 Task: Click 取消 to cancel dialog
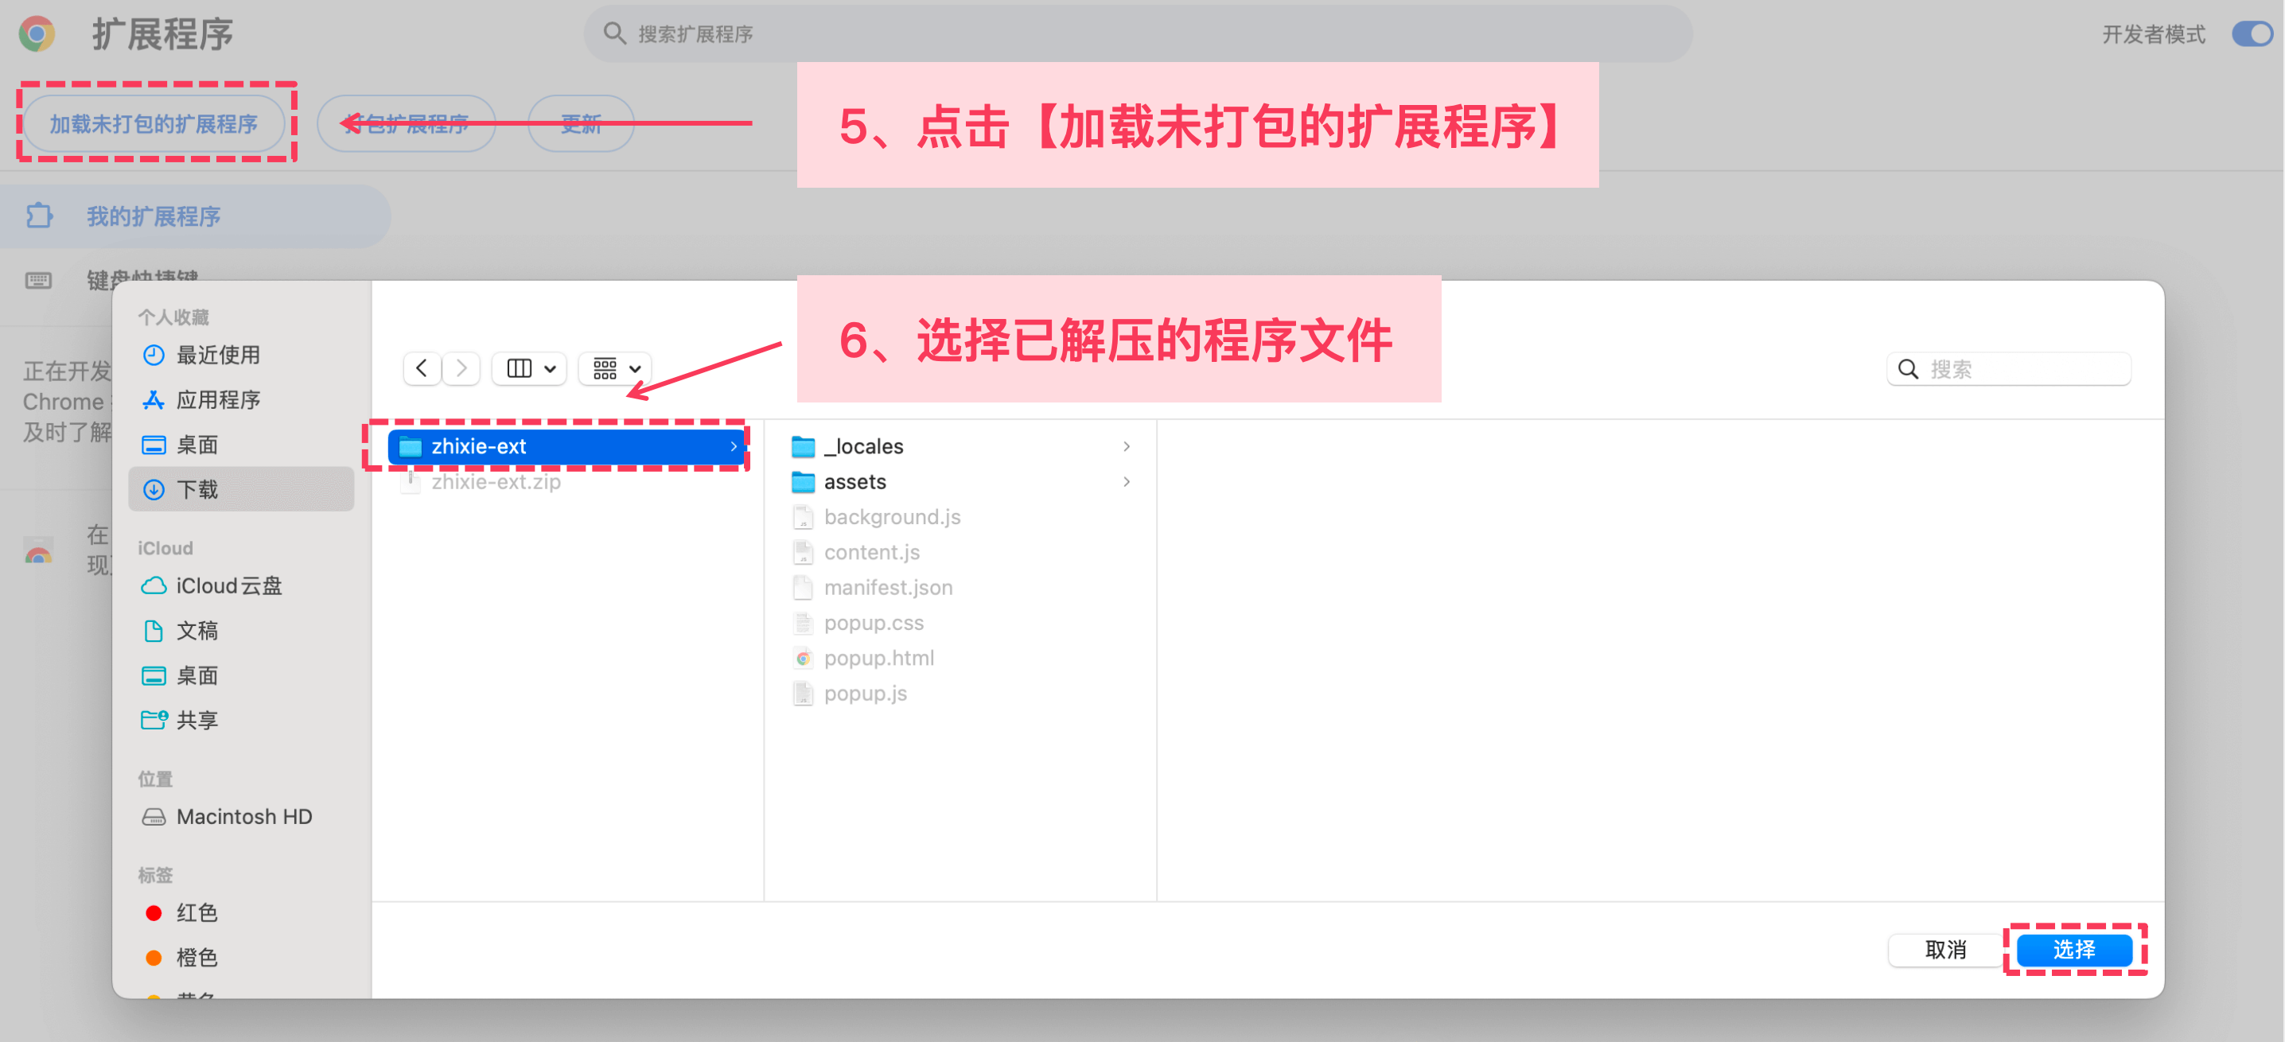[1945, 950]
